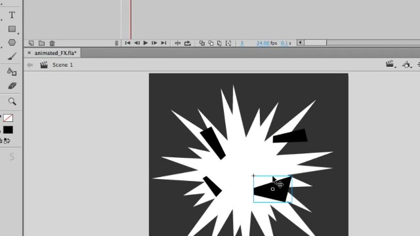Screen dimensions: 420x236
Task: Select the Eraser tool
Action: click(x=12, y=86)
